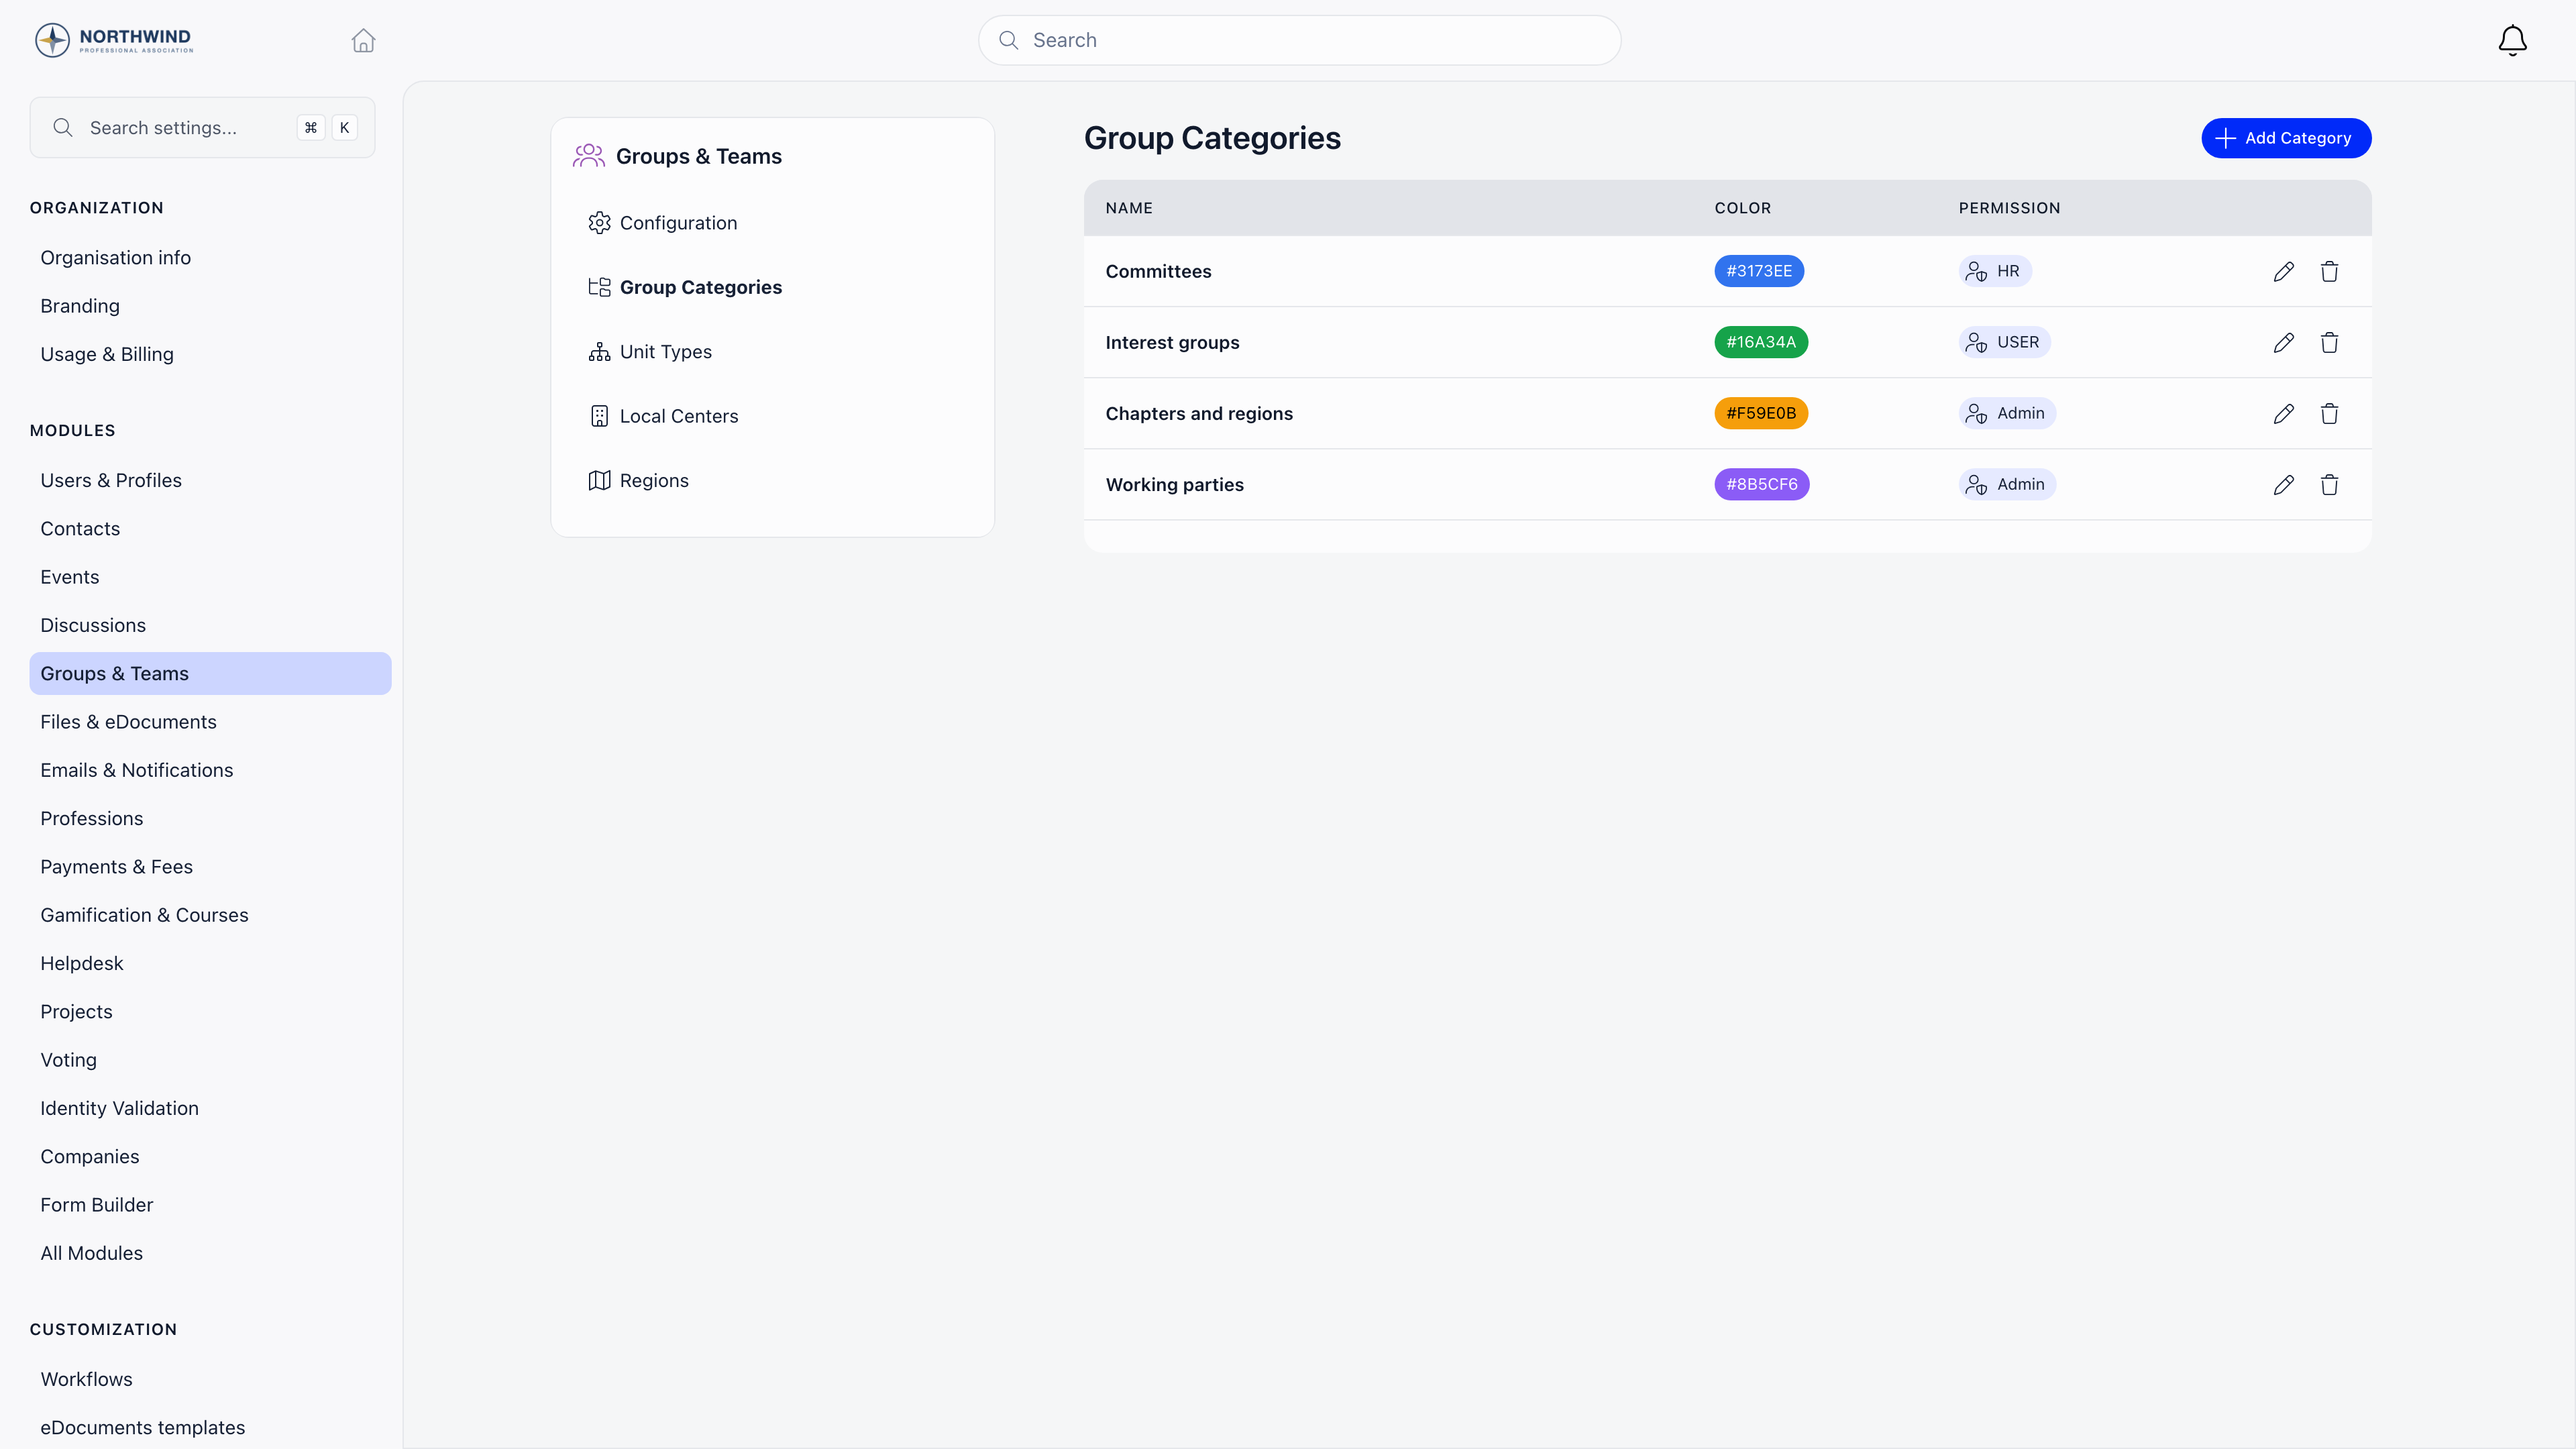This screenshot has width=2576, height=1449.
Task: Click the Admin badge for Chapters and regions
Action: click(x=2006, y=413)
